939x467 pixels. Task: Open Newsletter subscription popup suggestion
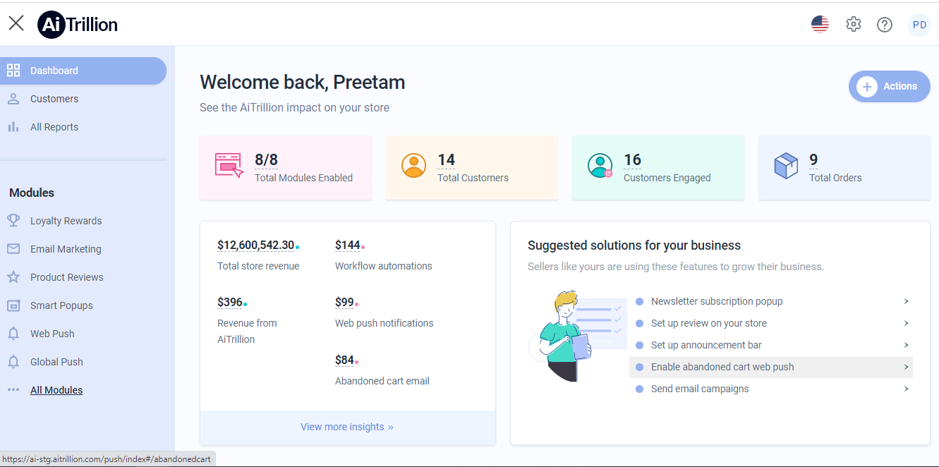click(771, 301)
